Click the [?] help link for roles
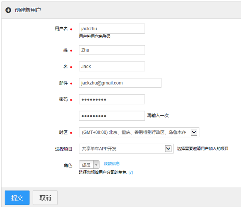The height and width of the screenshot is (208, 242). click(x=131, y=173)
